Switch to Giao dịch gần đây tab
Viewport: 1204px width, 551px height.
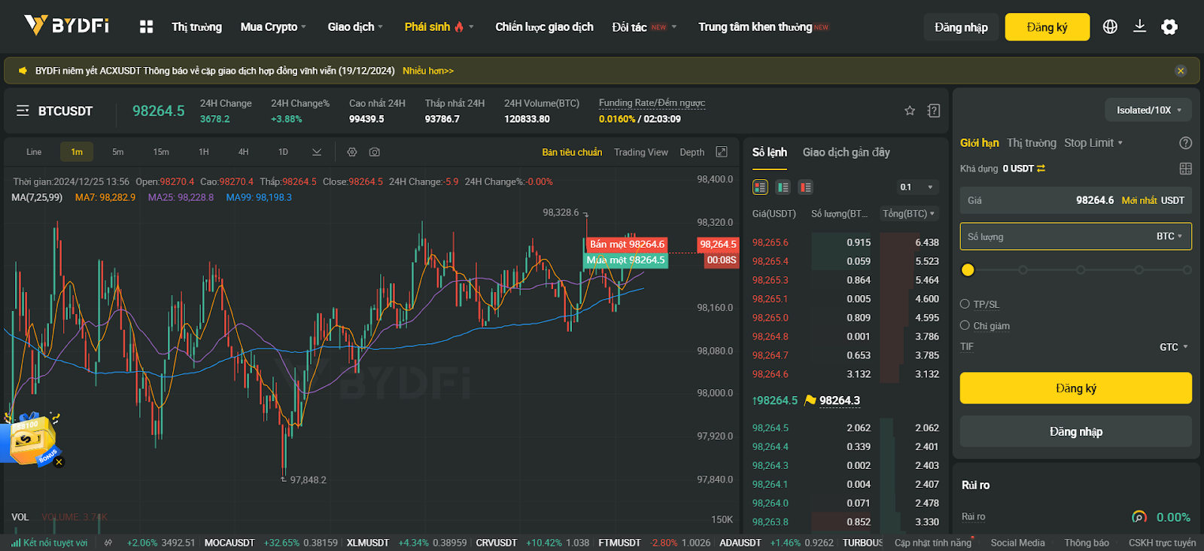(x=846, y=152)
